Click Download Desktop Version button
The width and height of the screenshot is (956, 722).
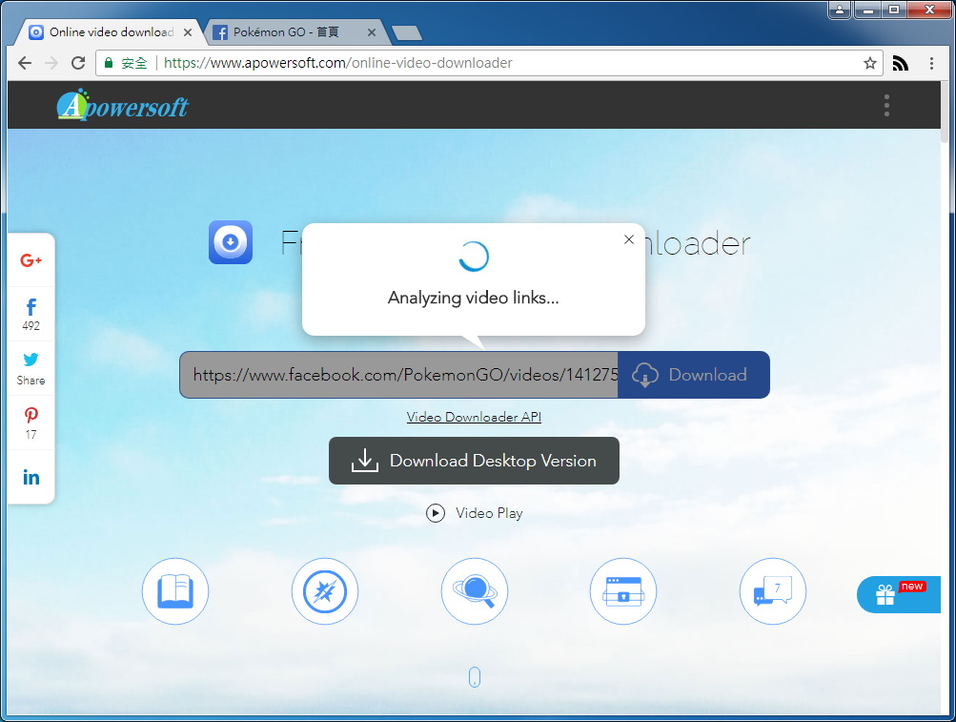coord(474,461)
